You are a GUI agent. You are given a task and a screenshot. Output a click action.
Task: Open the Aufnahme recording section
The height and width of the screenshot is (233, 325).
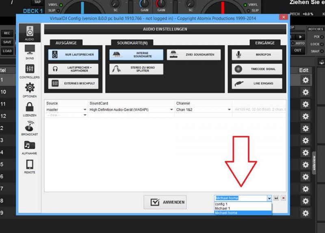pos(30,147)
